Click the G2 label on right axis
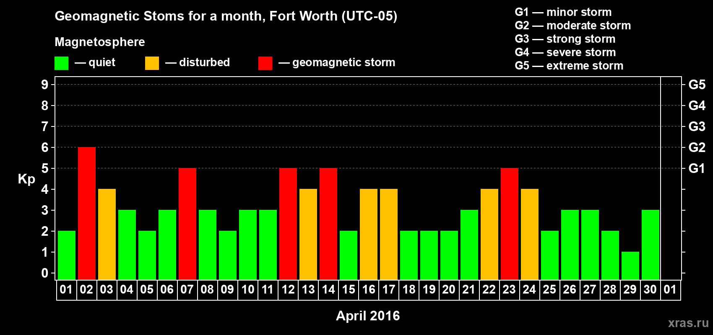The height and width of the screenshot is (335, 713). (x=697, y=147)
